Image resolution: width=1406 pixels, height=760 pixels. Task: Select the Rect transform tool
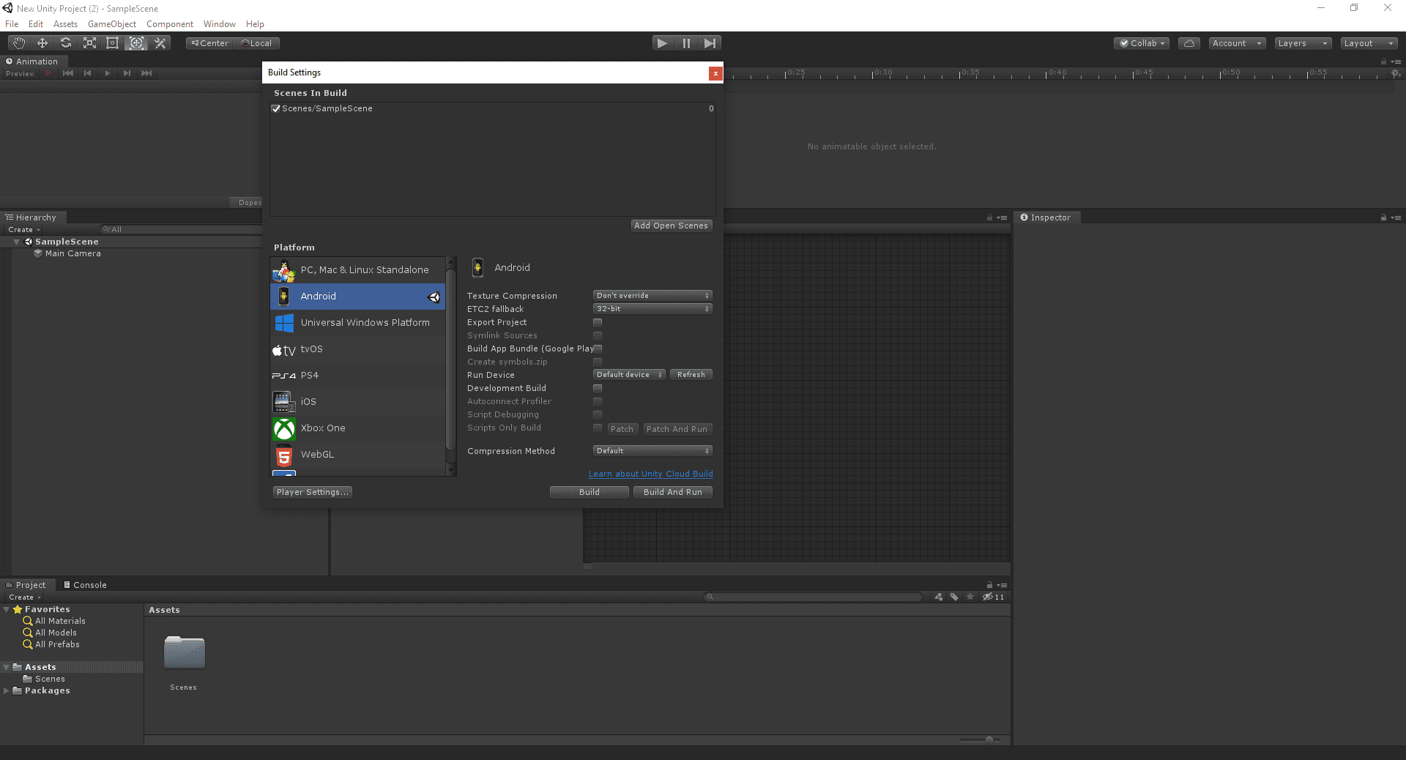[113, 43]
